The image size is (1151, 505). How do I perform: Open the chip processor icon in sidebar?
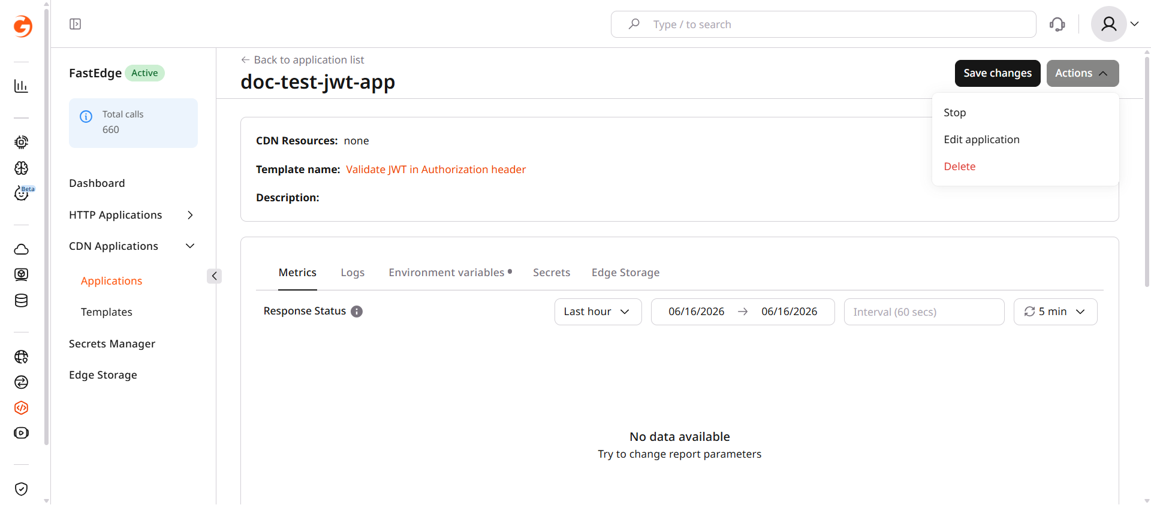point(21,142)
